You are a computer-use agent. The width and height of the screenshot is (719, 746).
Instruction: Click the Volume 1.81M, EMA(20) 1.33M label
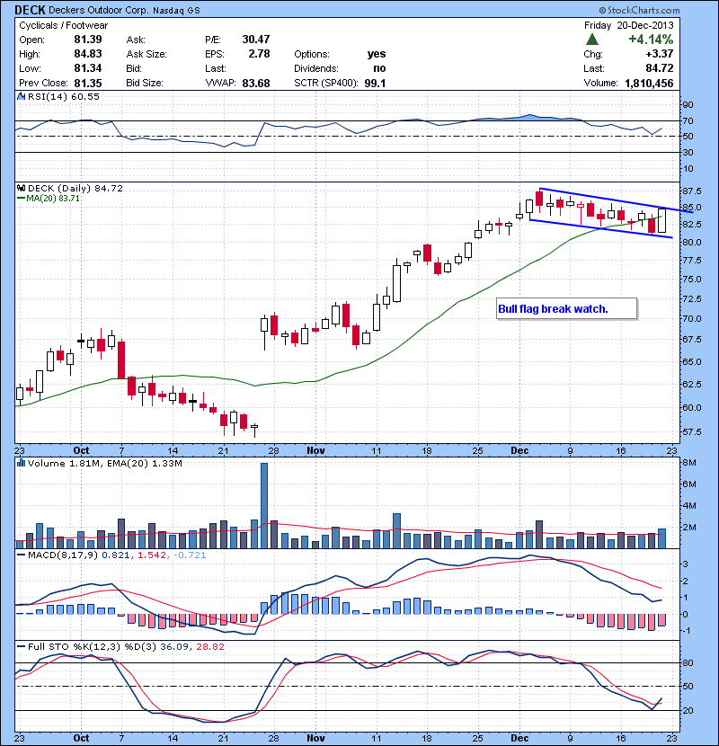coord(104,463)
